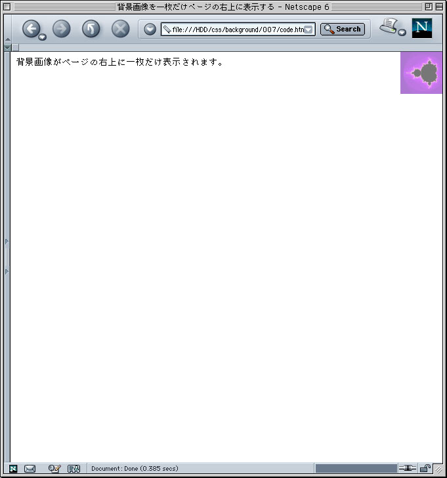Click the Search button
The width and height of the screenshot is (447, 478).
pos(342,29)
